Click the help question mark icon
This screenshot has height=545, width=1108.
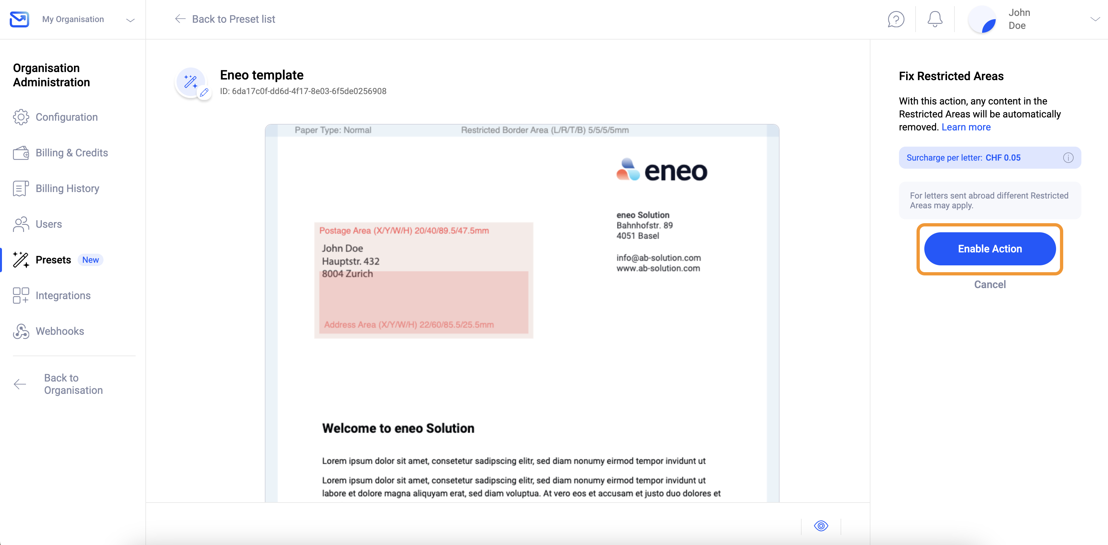896,19
